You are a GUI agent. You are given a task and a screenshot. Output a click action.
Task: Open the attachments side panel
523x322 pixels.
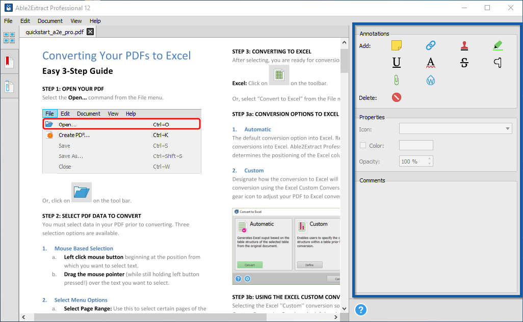click(x=9, y=87)
